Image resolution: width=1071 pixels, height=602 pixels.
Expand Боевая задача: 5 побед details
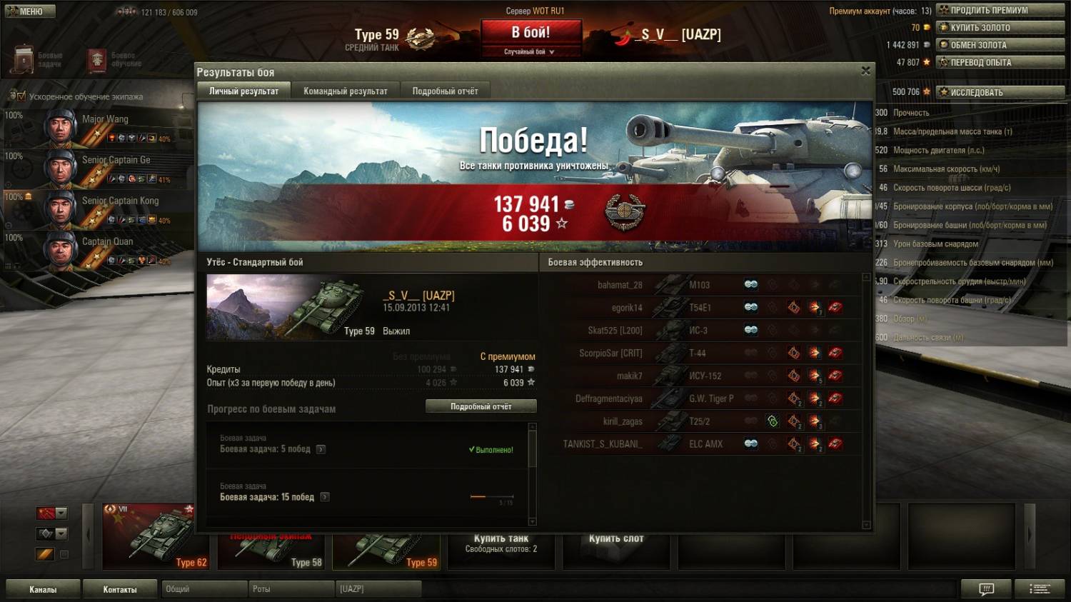point(321,449)
